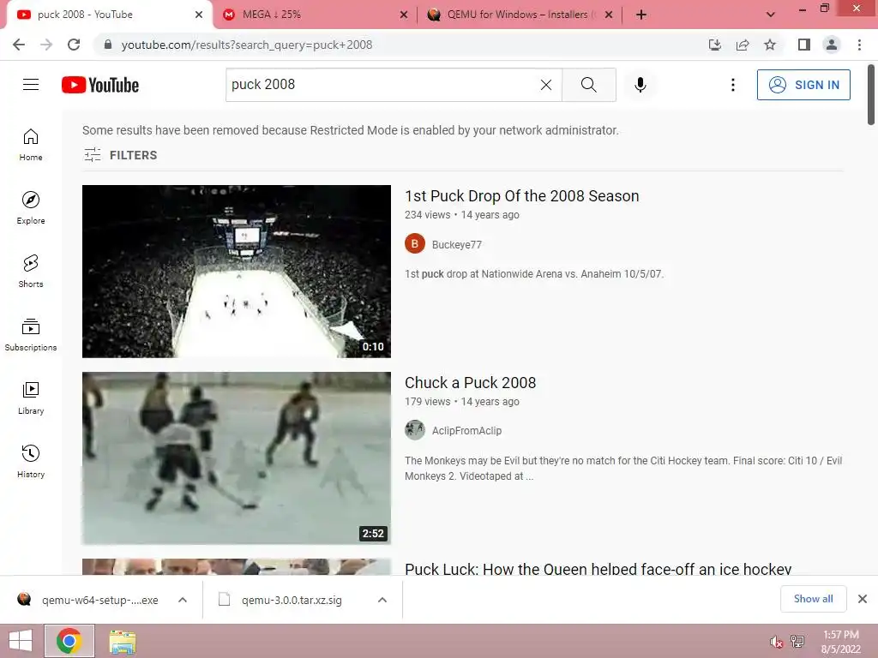The height and width of the screenshot is (658, 878).
Task: Open the Buckeye77 channel name
Action: click(x=457, y=244)
